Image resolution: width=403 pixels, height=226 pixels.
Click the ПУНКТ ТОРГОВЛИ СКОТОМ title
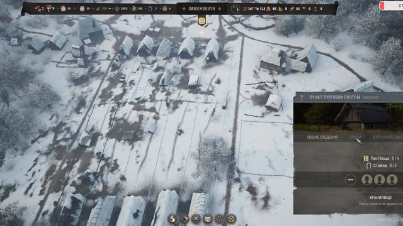tap(334, 97)
